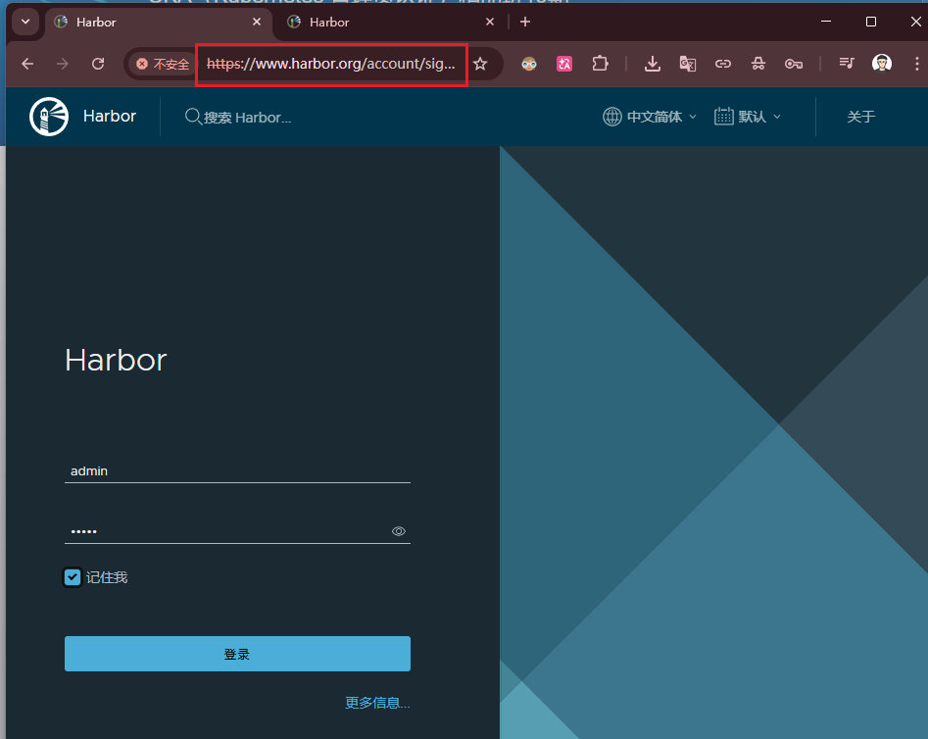Open the media controls playlist icon
The width and height of the screenshot is (928, 739).
point(847,63)
